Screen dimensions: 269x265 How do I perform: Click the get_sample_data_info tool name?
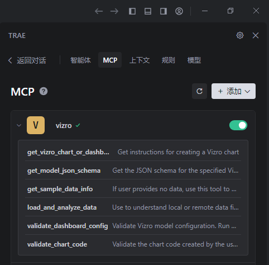[60, 189]
